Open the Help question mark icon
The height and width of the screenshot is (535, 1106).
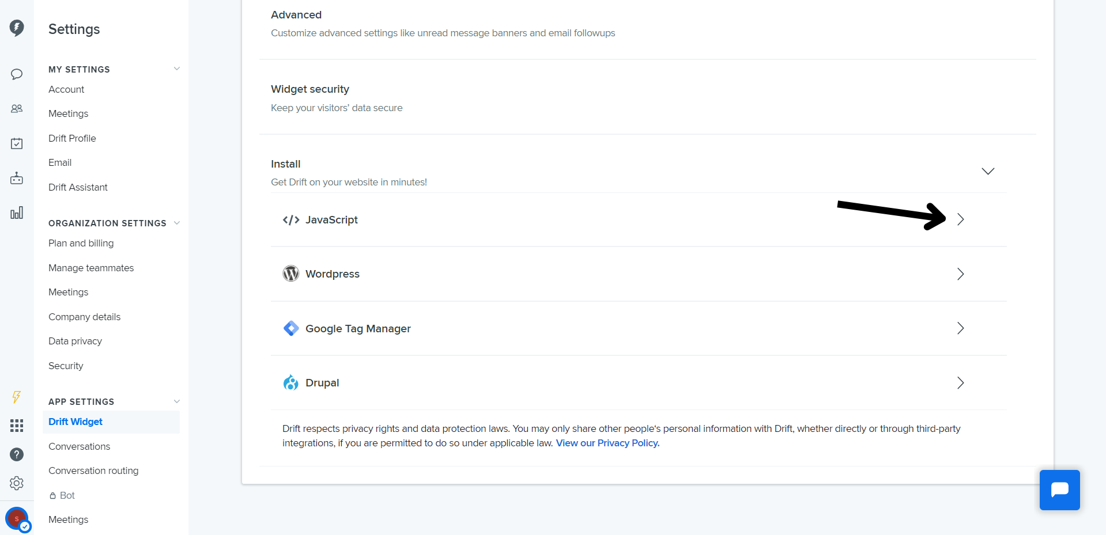click(x=17, y=454)
